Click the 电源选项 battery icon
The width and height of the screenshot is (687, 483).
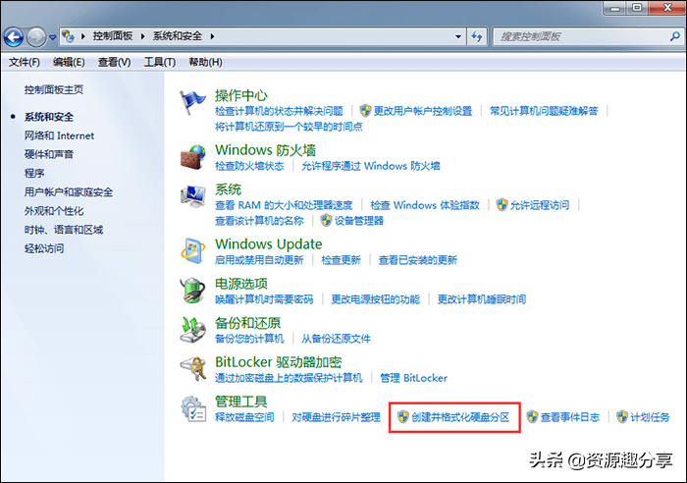pyautogui.click(x=192, y=291)
